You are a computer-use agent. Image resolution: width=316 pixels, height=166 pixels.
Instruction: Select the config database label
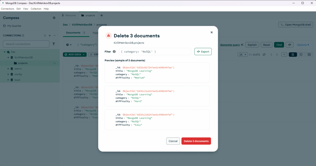pos(18,74)
